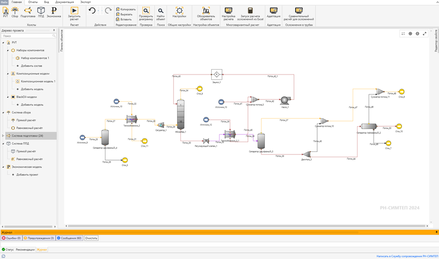Filter journal by Сообщения (60)
The image size is (439, 259).
69,238
